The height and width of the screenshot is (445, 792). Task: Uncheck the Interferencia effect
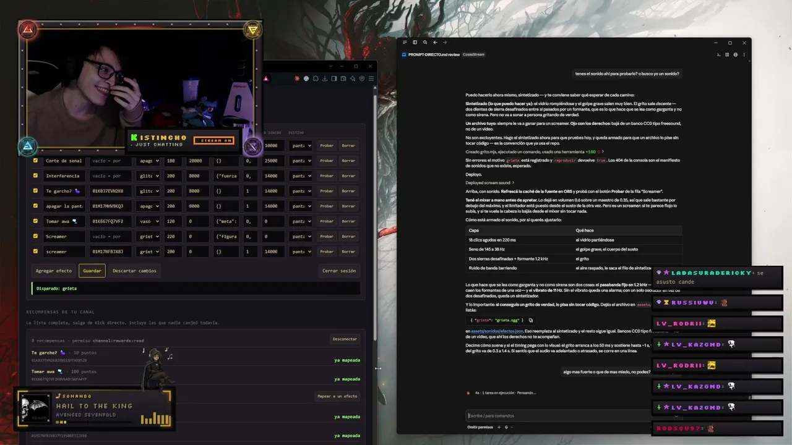(35, 176)
